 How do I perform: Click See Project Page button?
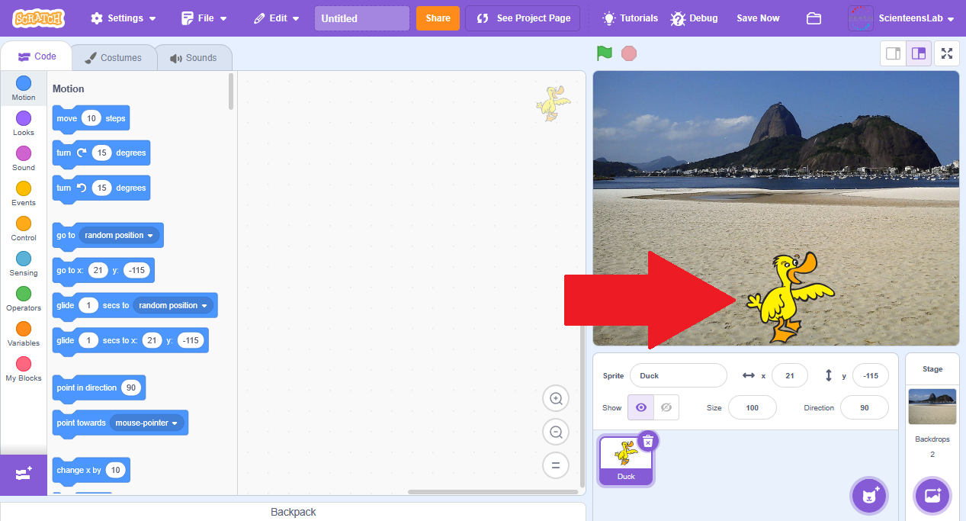pos(523,18)
